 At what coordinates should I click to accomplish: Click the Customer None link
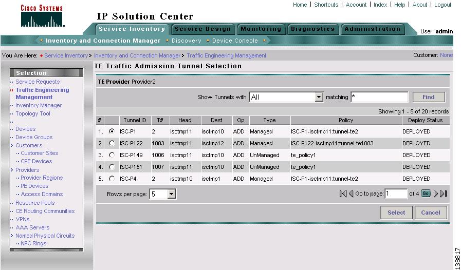pos(446,55)
